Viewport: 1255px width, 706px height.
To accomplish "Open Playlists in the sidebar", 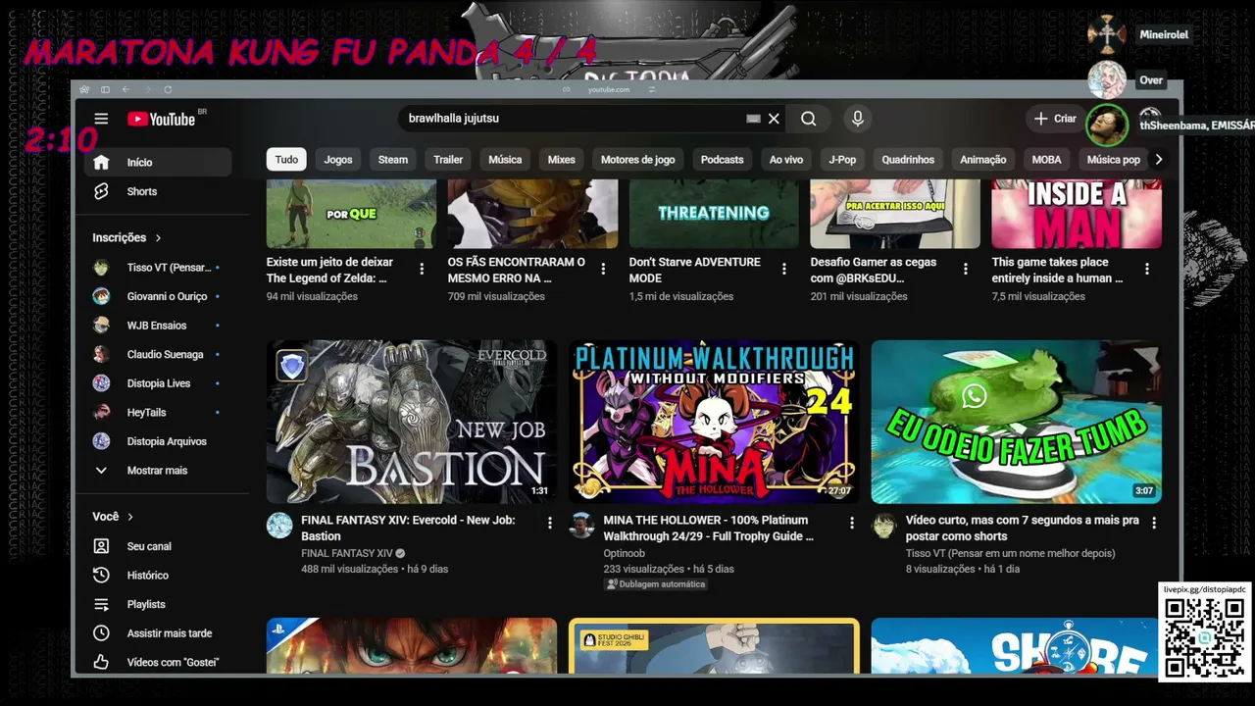I will (x=158, y=604).
